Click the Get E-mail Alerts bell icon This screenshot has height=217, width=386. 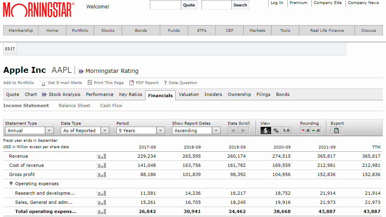point(43,83)
